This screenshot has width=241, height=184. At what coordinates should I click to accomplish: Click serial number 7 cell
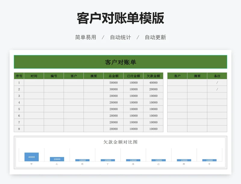[x=19, y=122]
